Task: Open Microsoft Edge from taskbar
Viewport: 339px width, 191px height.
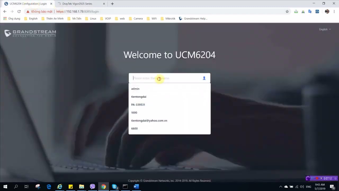Action: pos(49,186)
